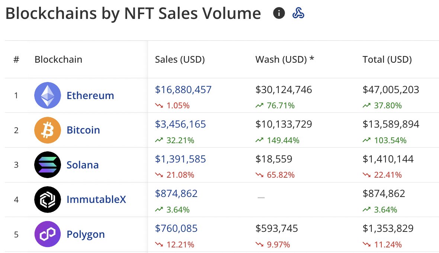
Task: Sort by the Blockchain column header
Action: (x=58, y=59)
